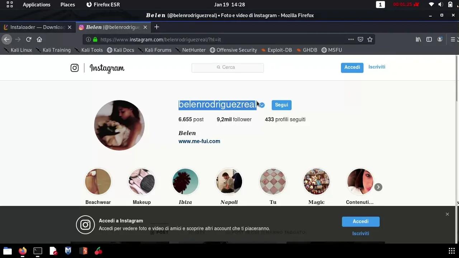Open the Applications menu
The image size is (459, 258).
click(x=36, y=5)
